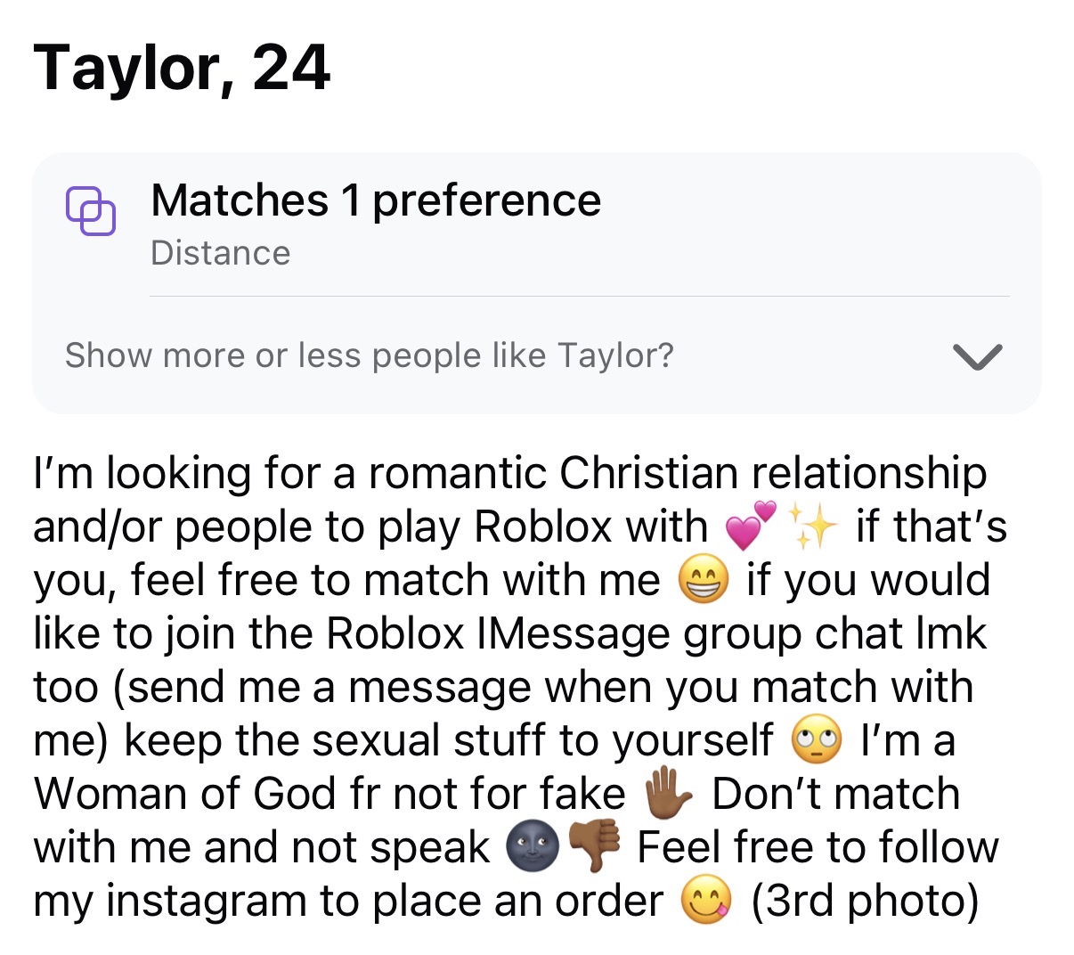Screen dimensions: 1074x955
Task: Click the dark new moon face emoji
Action: (x=532, y=846)
